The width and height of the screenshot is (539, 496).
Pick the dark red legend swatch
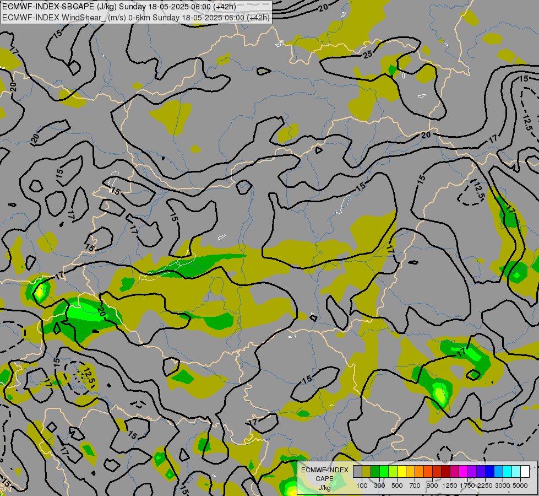click(x=446, y=472)
